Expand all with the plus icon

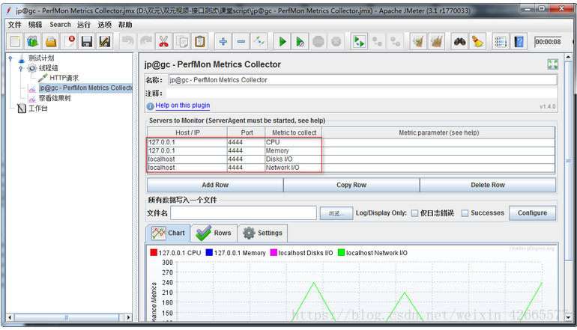pyautogui.click(x=223, y=41)
